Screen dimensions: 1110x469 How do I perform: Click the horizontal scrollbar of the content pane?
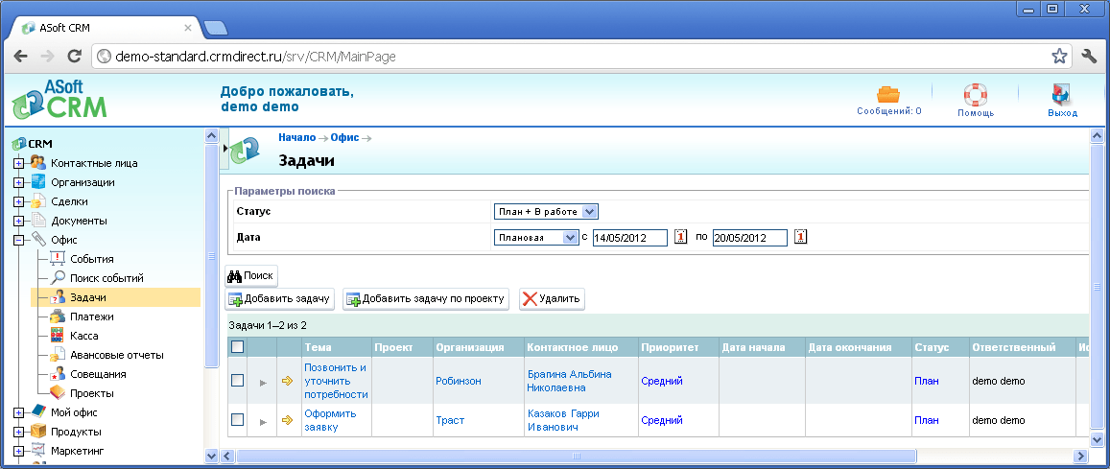coord(577,456)
